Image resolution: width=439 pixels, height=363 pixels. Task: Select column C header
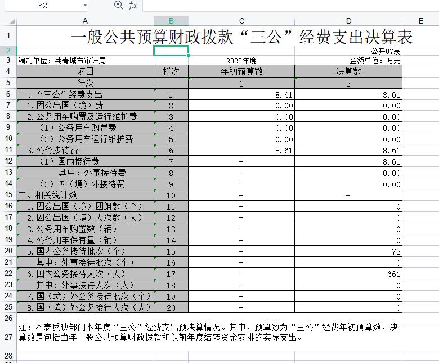click(x=241, y=21)
